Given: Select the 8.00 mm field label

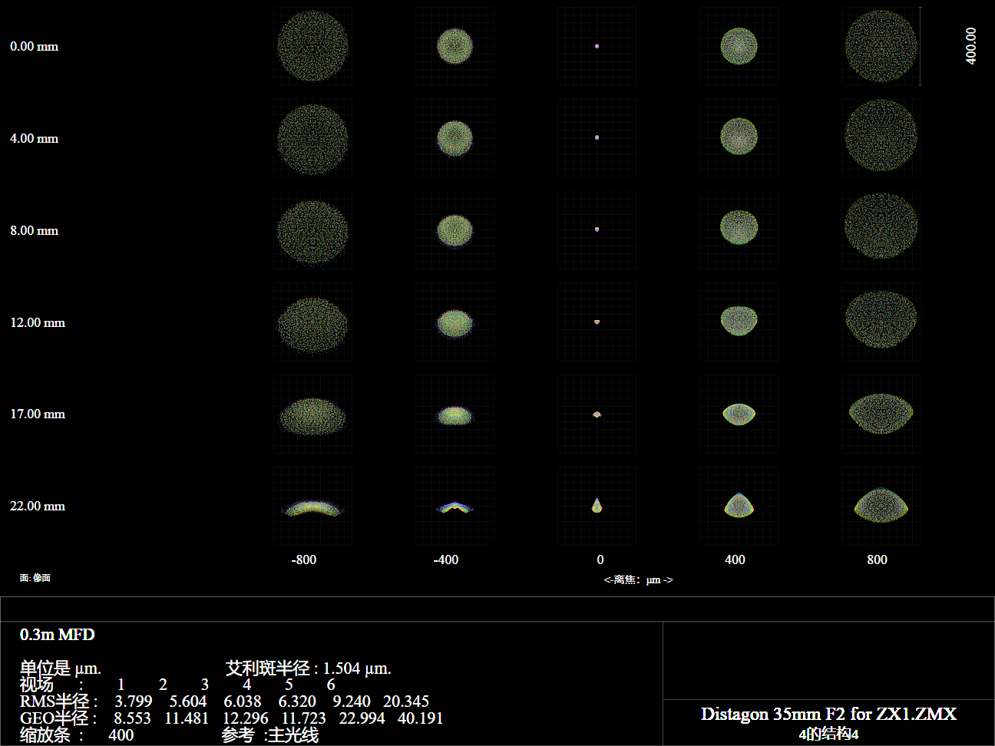Looking at the screenshot, I should point(34,230).
